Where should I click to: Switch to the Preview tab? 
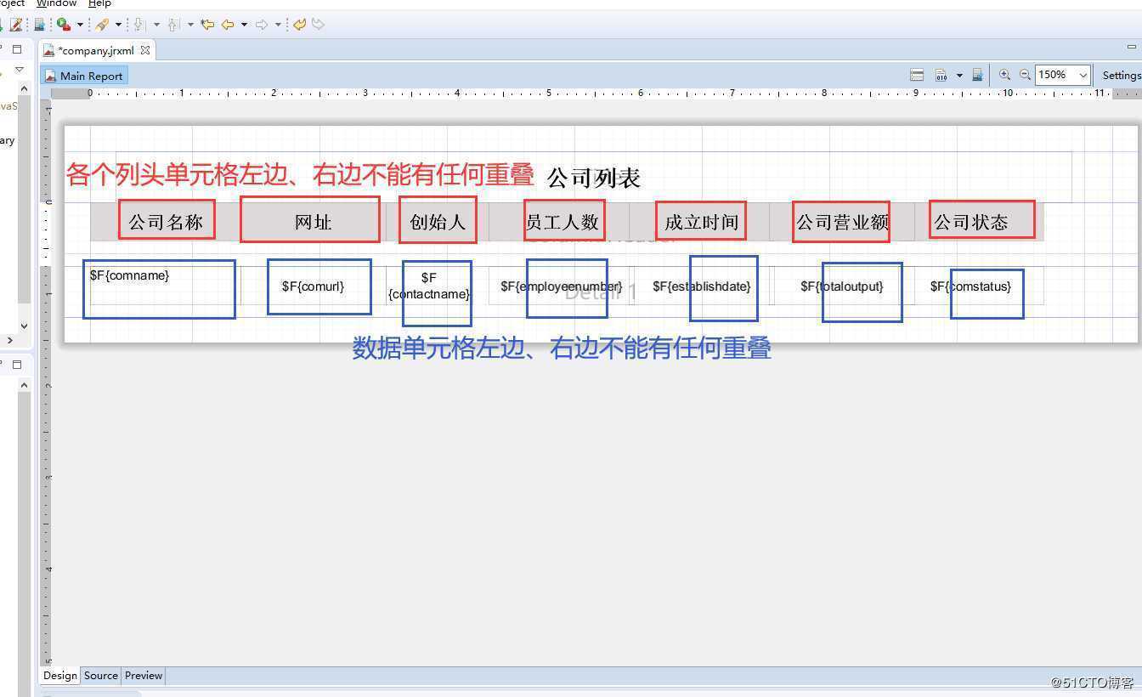click(x=143, y=676)
